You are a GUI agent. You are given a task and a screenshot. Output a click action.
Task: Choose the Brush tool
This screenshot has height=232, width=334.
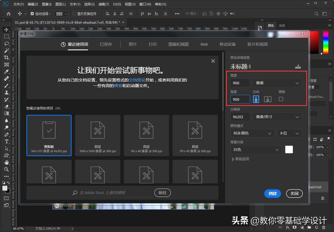pos(6,85)
